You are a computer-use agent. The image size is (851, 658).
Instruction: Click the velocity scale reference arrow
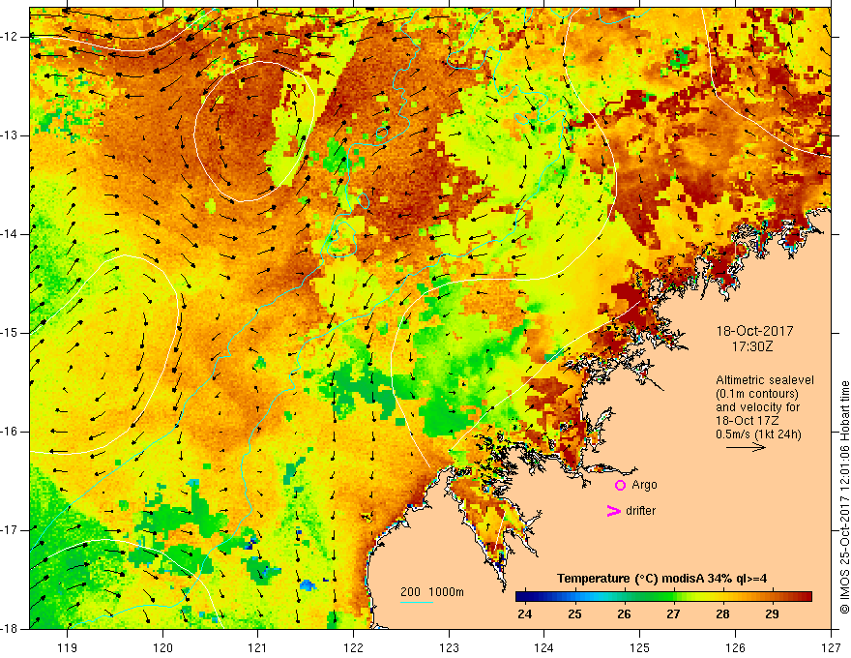(746, 447)
